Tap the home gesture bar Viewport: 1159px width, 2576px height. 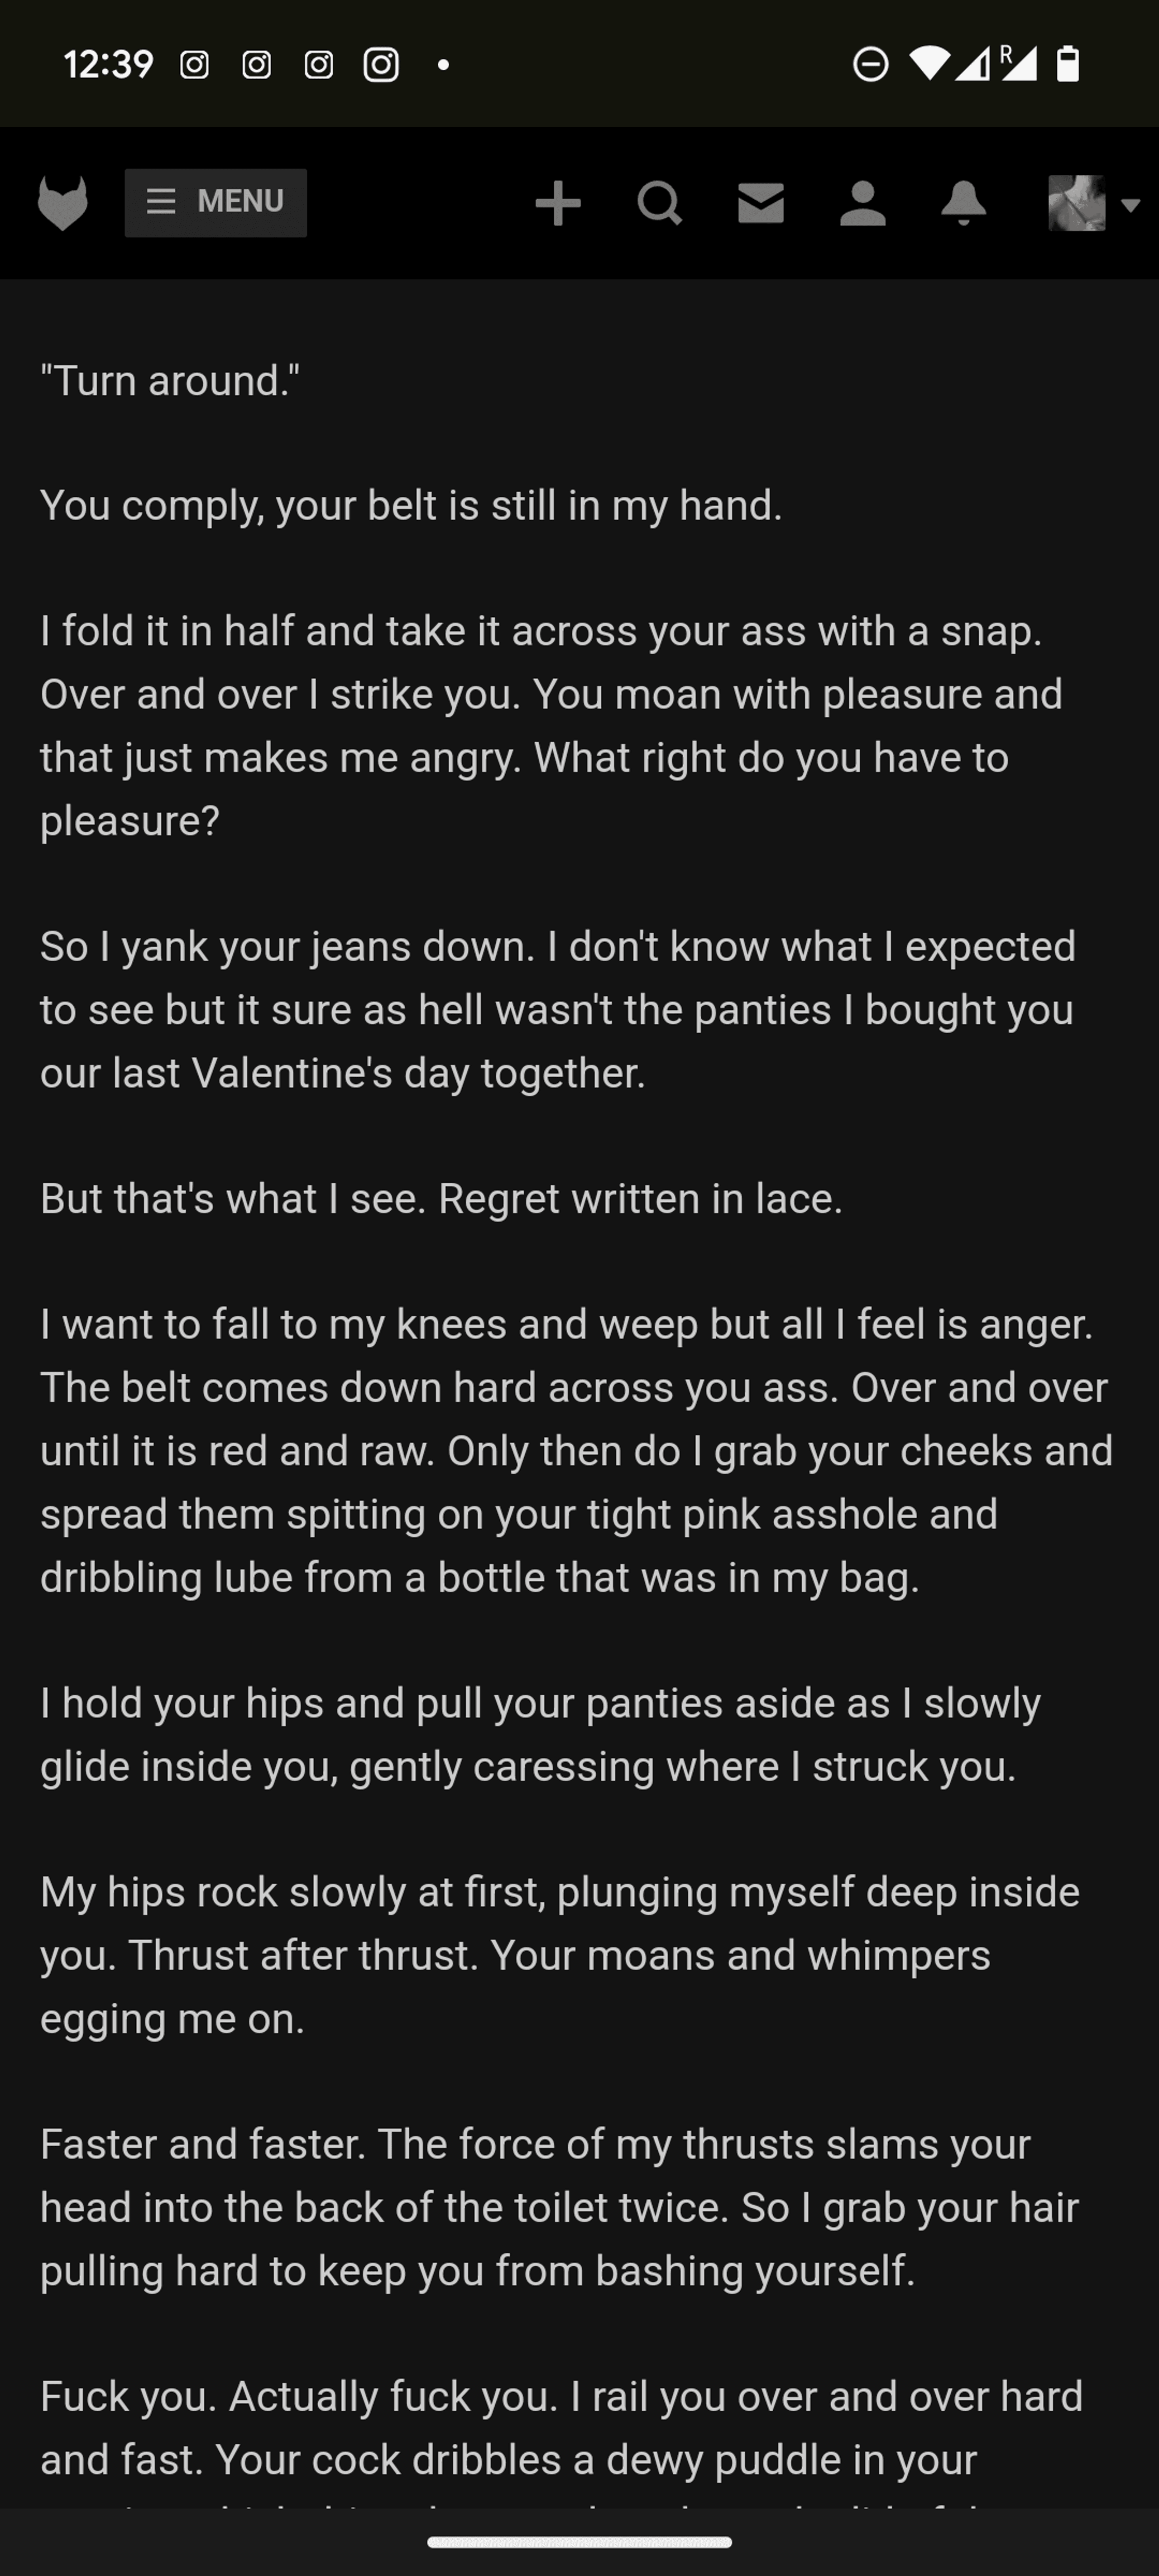tap(579, 2542)
